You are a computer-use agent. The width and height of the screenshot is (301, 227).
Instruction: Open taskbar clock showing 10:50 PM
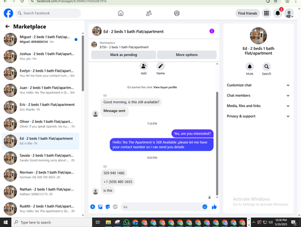281,222
